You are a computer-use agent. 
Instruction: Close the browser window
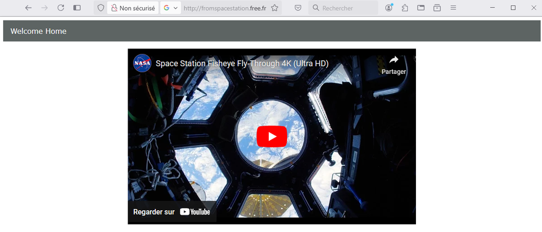(534, 8)
